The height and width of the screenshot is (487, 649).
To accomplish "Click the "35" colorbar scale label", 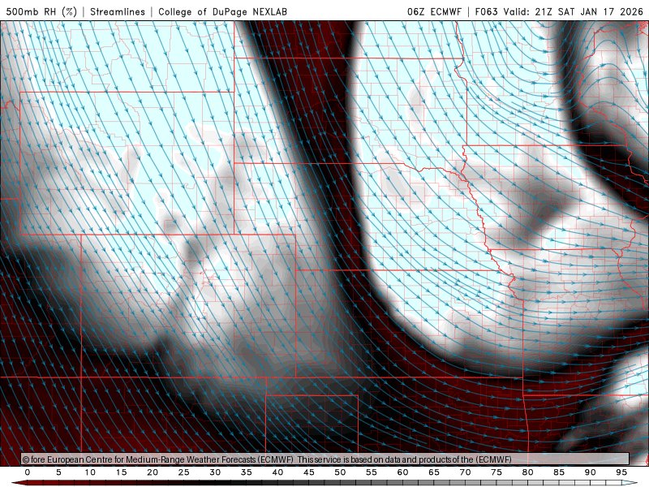I will point(247,472).
